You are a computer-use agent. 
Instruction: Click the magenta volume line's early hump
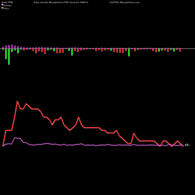17,138
